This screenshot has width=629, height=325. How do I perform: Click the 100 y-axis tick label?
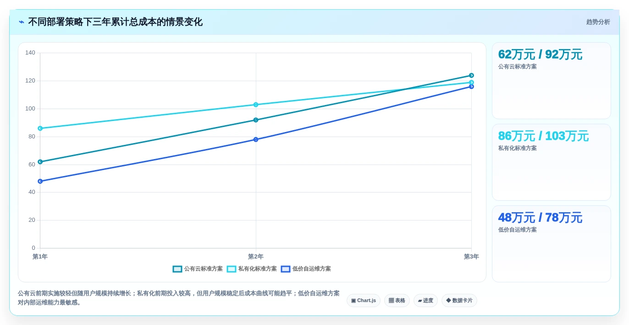(x=30, y=109)
